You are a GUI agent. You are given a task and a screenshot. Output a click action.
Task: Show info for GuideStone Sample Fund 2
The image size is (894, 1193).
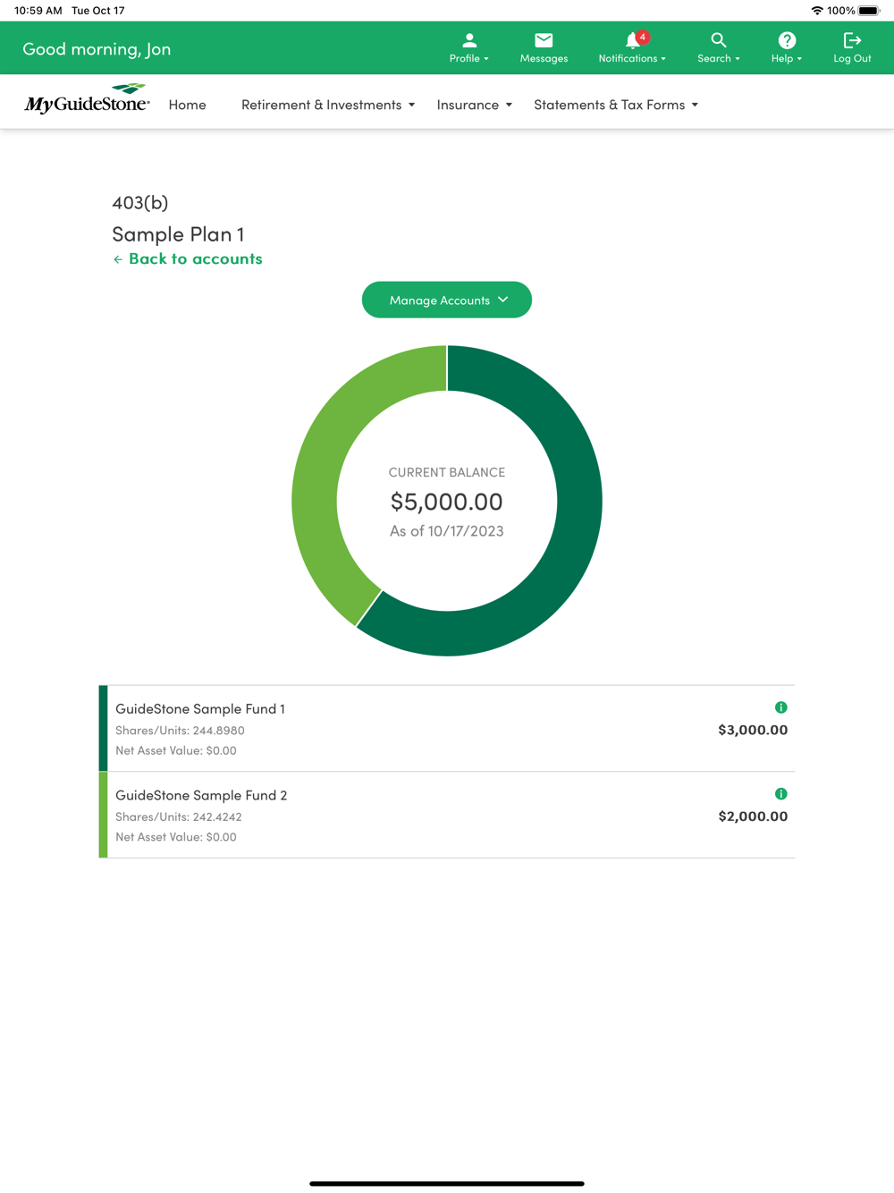tap(781, 794)
